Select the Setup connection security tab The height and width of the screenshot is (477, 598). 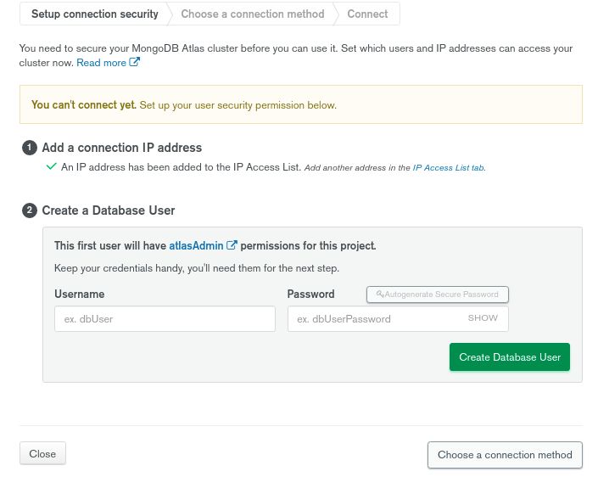click(x=95, y=14)
